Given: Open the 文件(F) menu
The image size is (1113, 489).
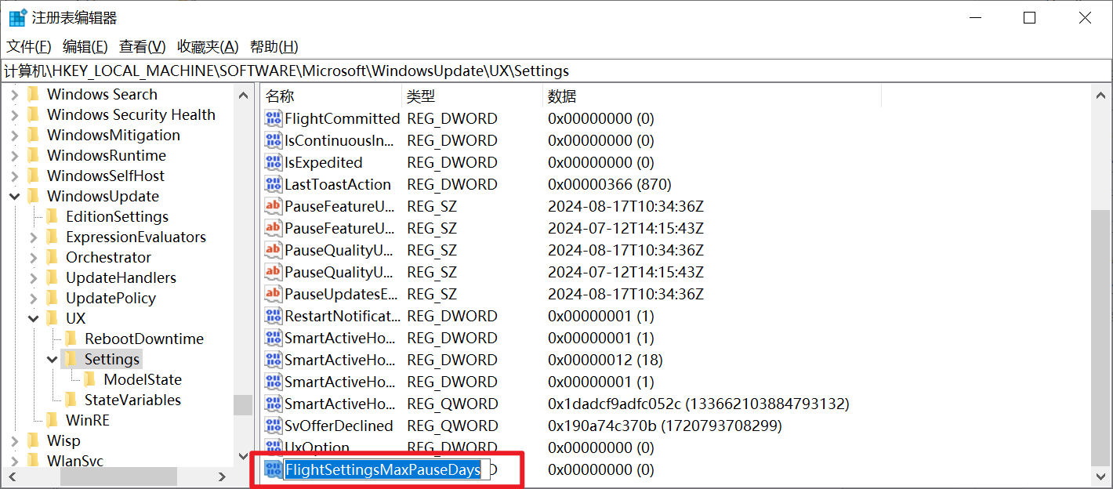Looking at the screenshot, I should coord(29,46).
